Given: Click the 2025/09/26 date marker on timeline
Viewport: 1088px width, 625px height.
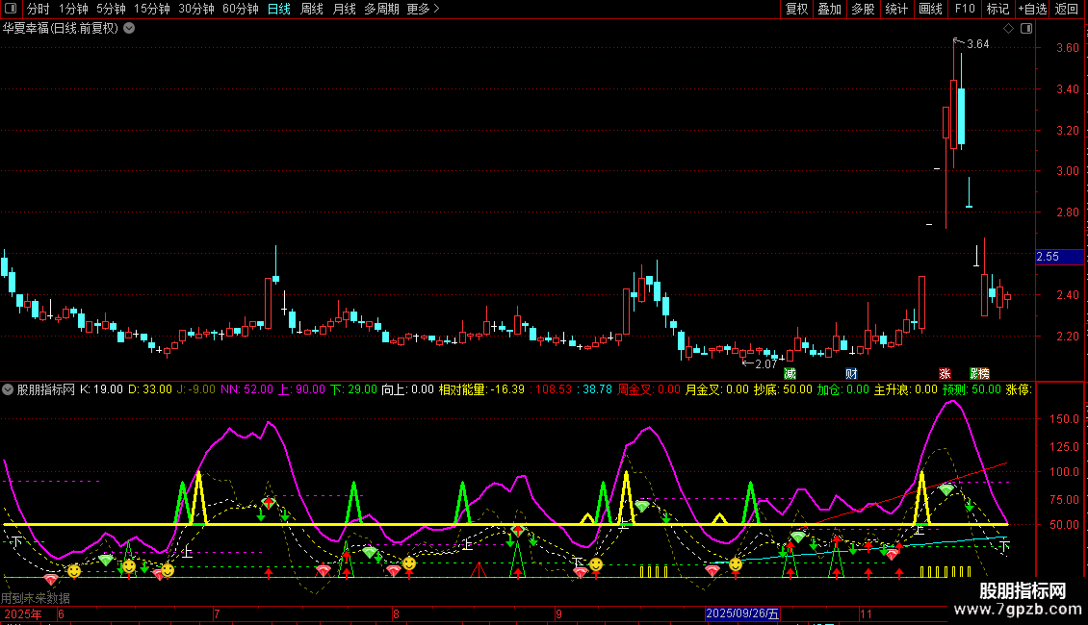Looking at the screenshot, I should point(743,612).
